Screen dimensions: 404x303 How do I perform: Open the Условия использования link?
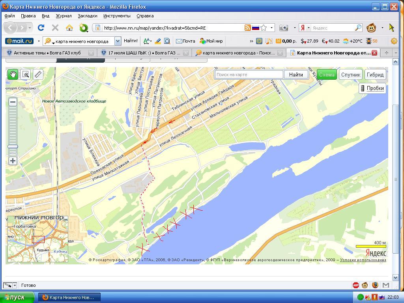click(363, 260)
